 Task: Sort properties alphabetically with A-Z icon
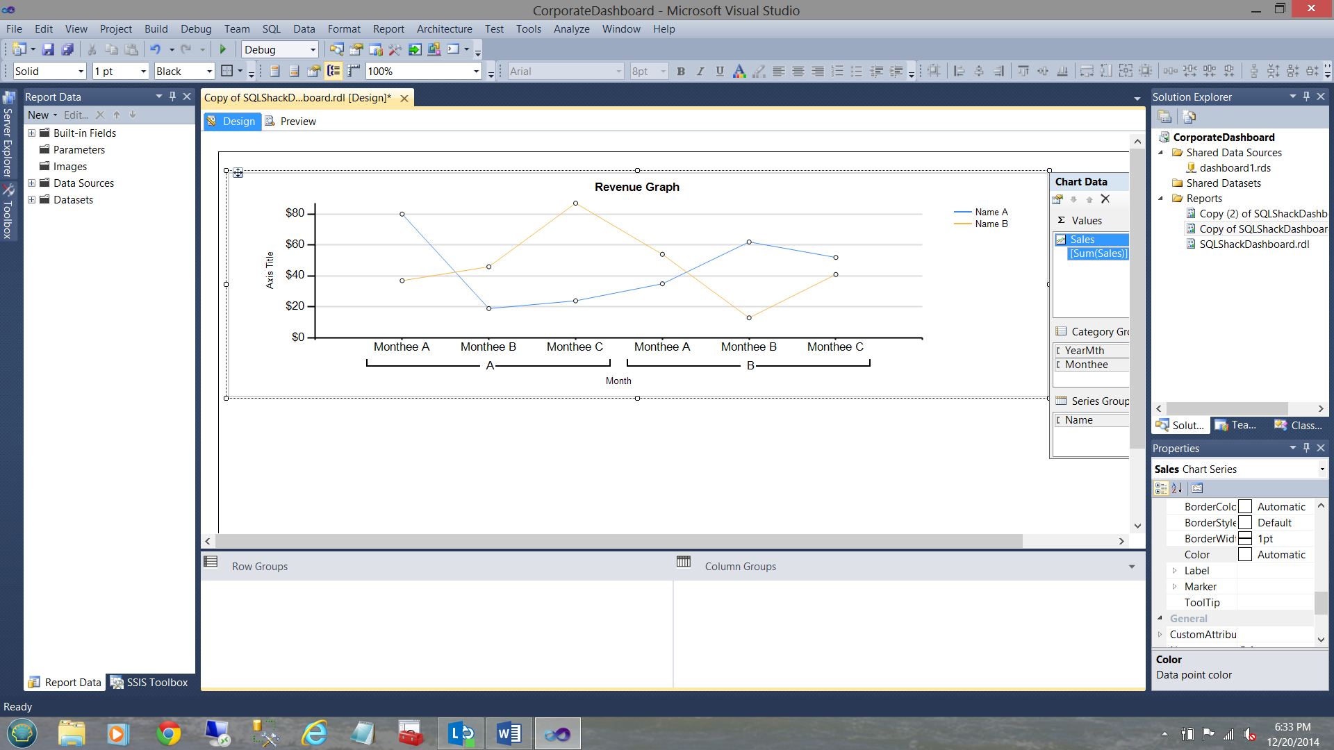click(1176, 488)
